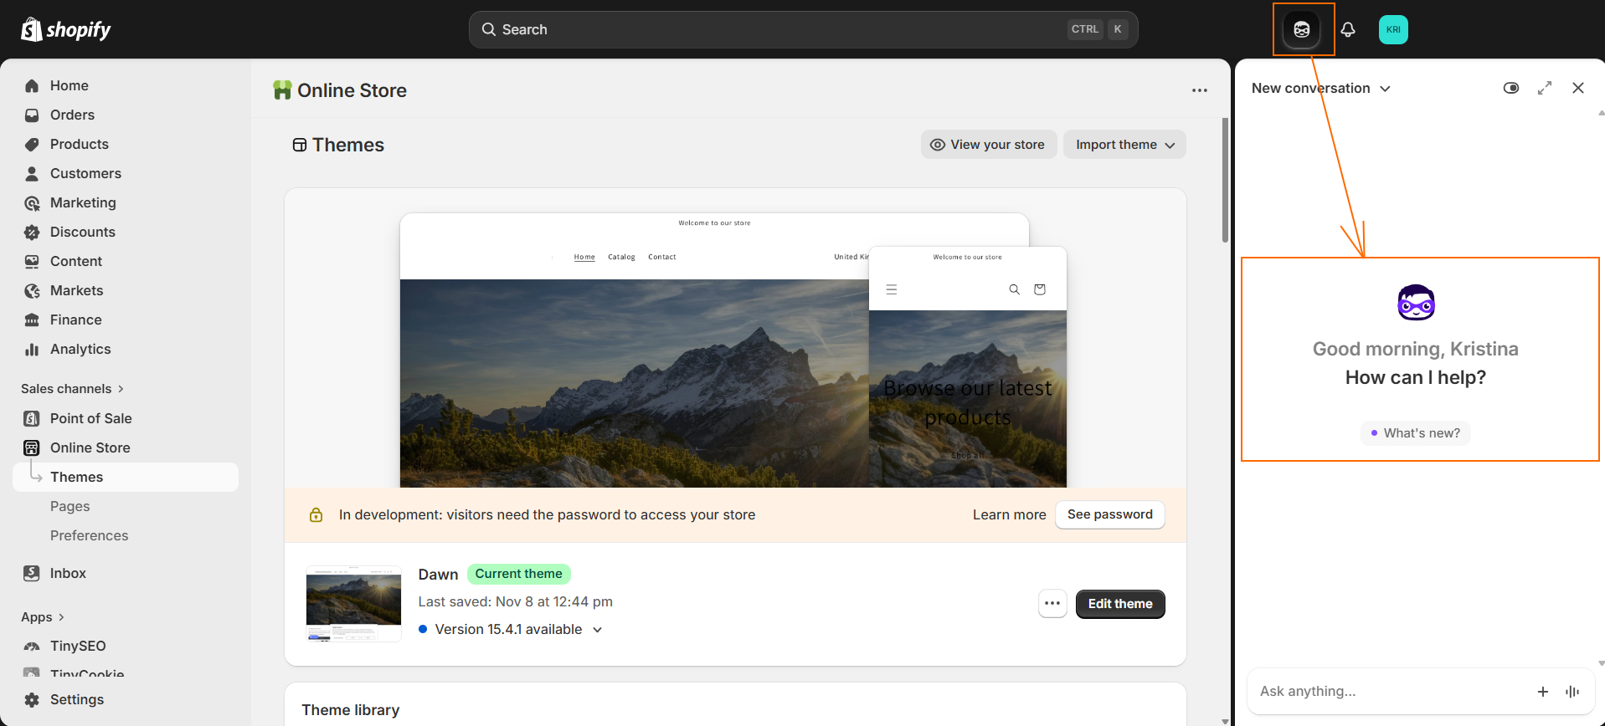
Task: Click the Shopify logo
Action: tap(66, 30)
